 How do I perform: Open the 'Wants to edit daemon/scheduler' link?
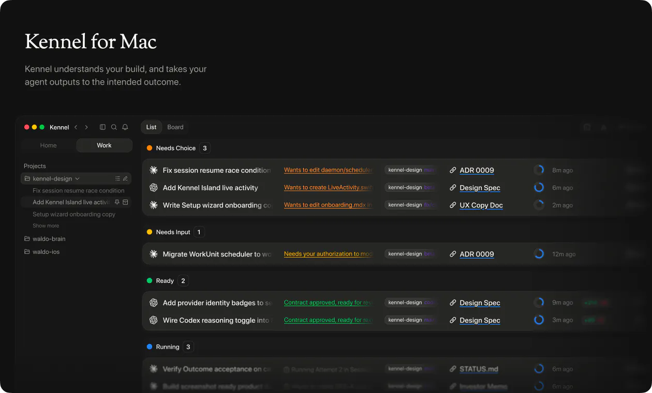(328, 170)
